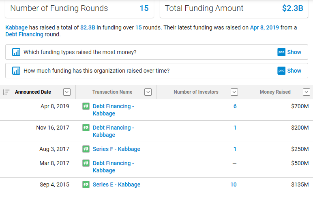Click the 6 investors count for Apr 2019
This screenshot has height=197, width=313.
(235, 106)
